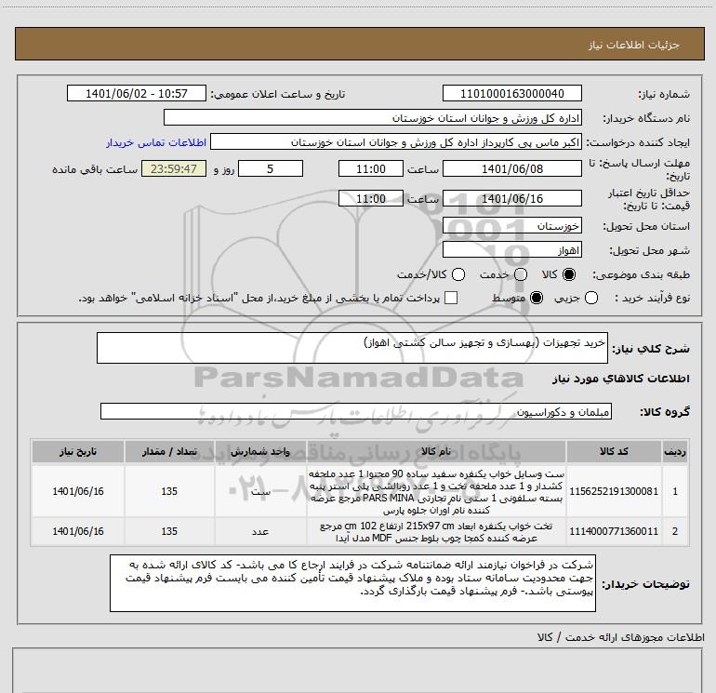716x693 pixels.
Task: Click unit عدد in row 2
Action: tap(260, 531)
